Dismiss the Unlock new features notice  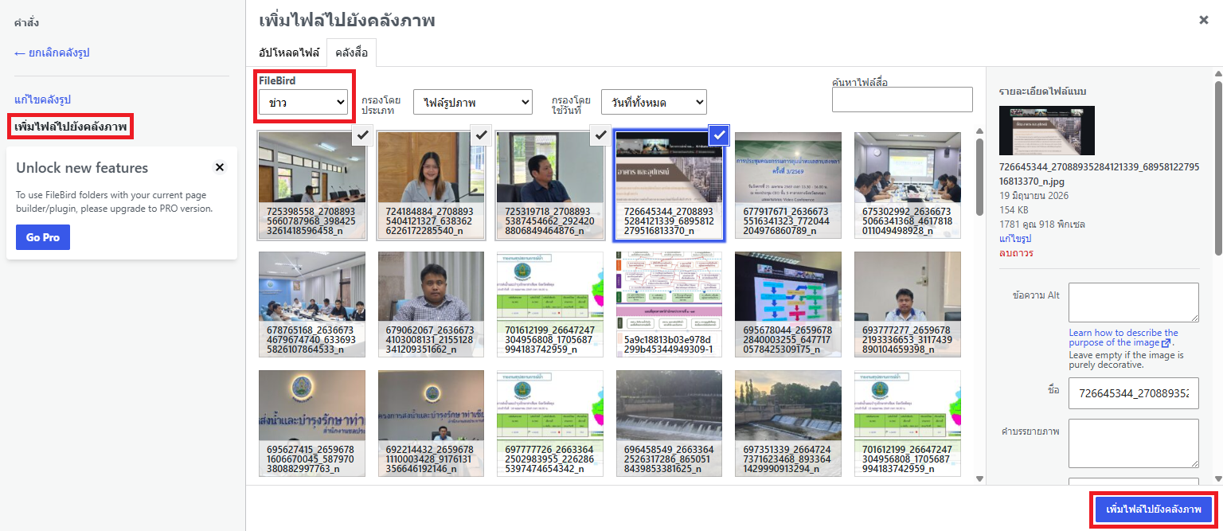tap(220, 167)
